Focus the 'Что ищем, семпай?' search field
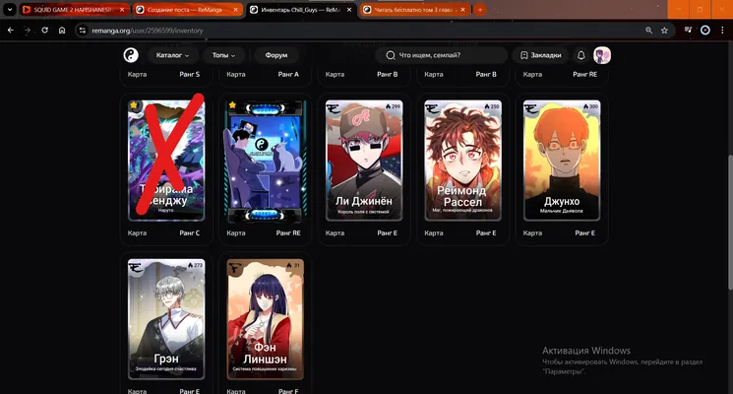 click(442, 55)
